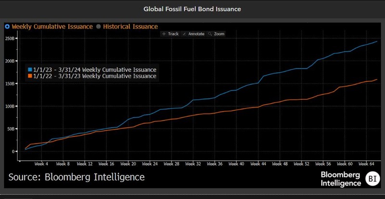The image size is (385, 199).
Task: Click the Week 52 x-axis label
Action: (x=302, y=164)
